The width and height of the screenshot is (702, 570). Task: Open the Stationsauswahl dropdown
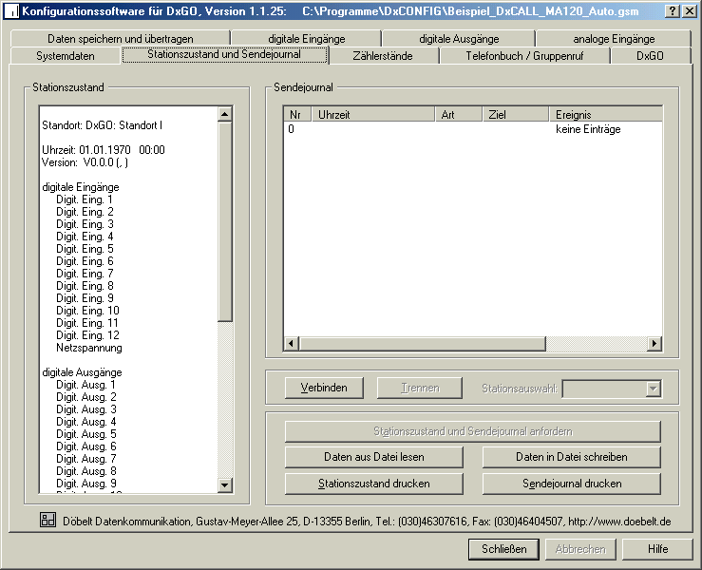tap(653, 388)
